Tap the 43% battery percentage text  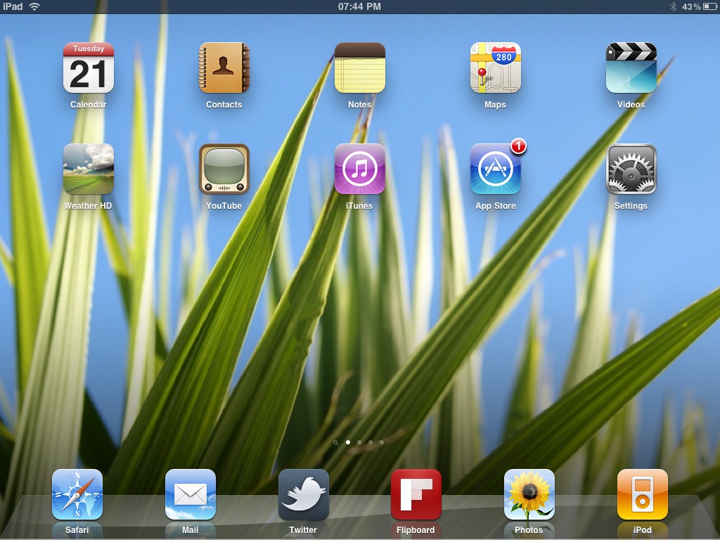[x=691, y=6]
